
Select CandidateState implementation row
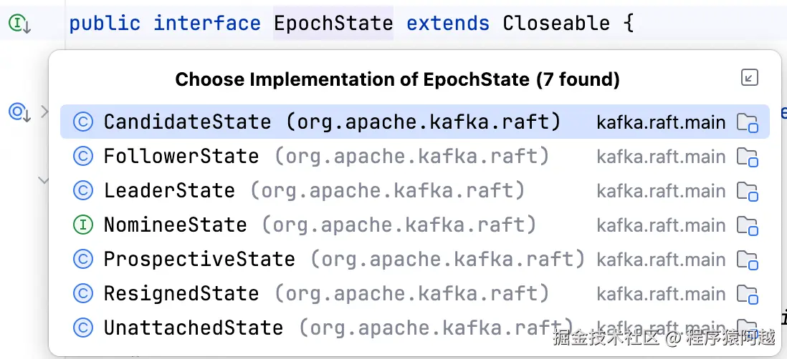click(x=414, y=122)
